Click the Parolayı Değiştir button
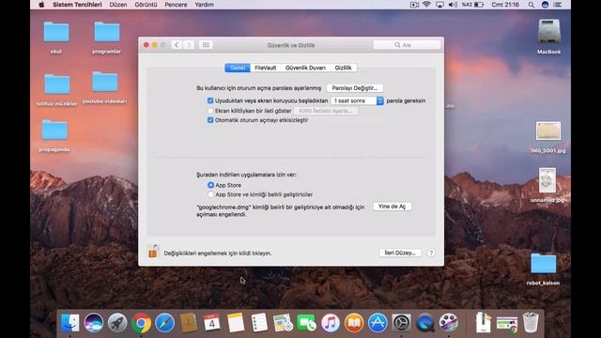The height and width of the screenshot is (338, 601). coord(355,88)
